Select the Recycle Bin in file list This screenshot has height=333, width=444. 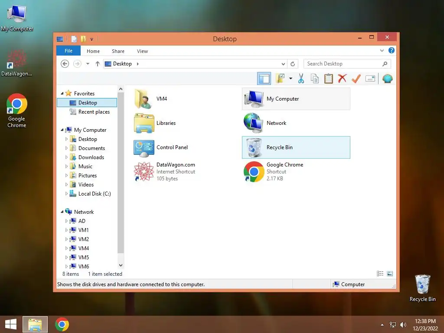coord(296,147)
